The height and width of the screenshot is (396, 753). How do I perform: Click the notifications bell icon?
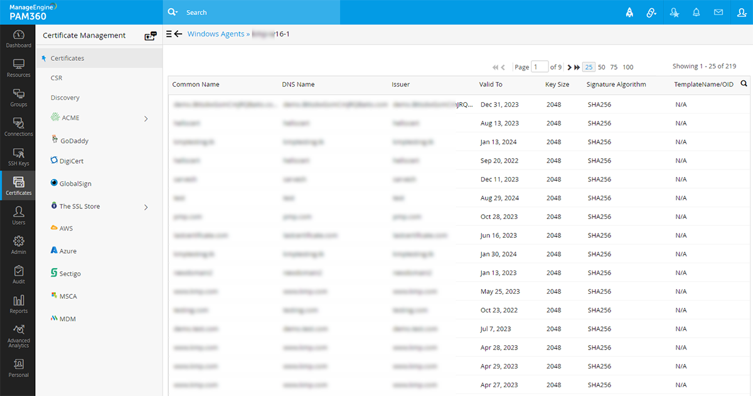(x=696, y=13)
